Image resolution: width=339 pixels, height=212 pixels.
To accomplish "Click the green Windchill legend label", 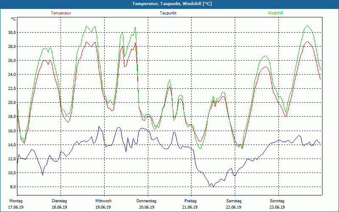I will coord(275,13).
